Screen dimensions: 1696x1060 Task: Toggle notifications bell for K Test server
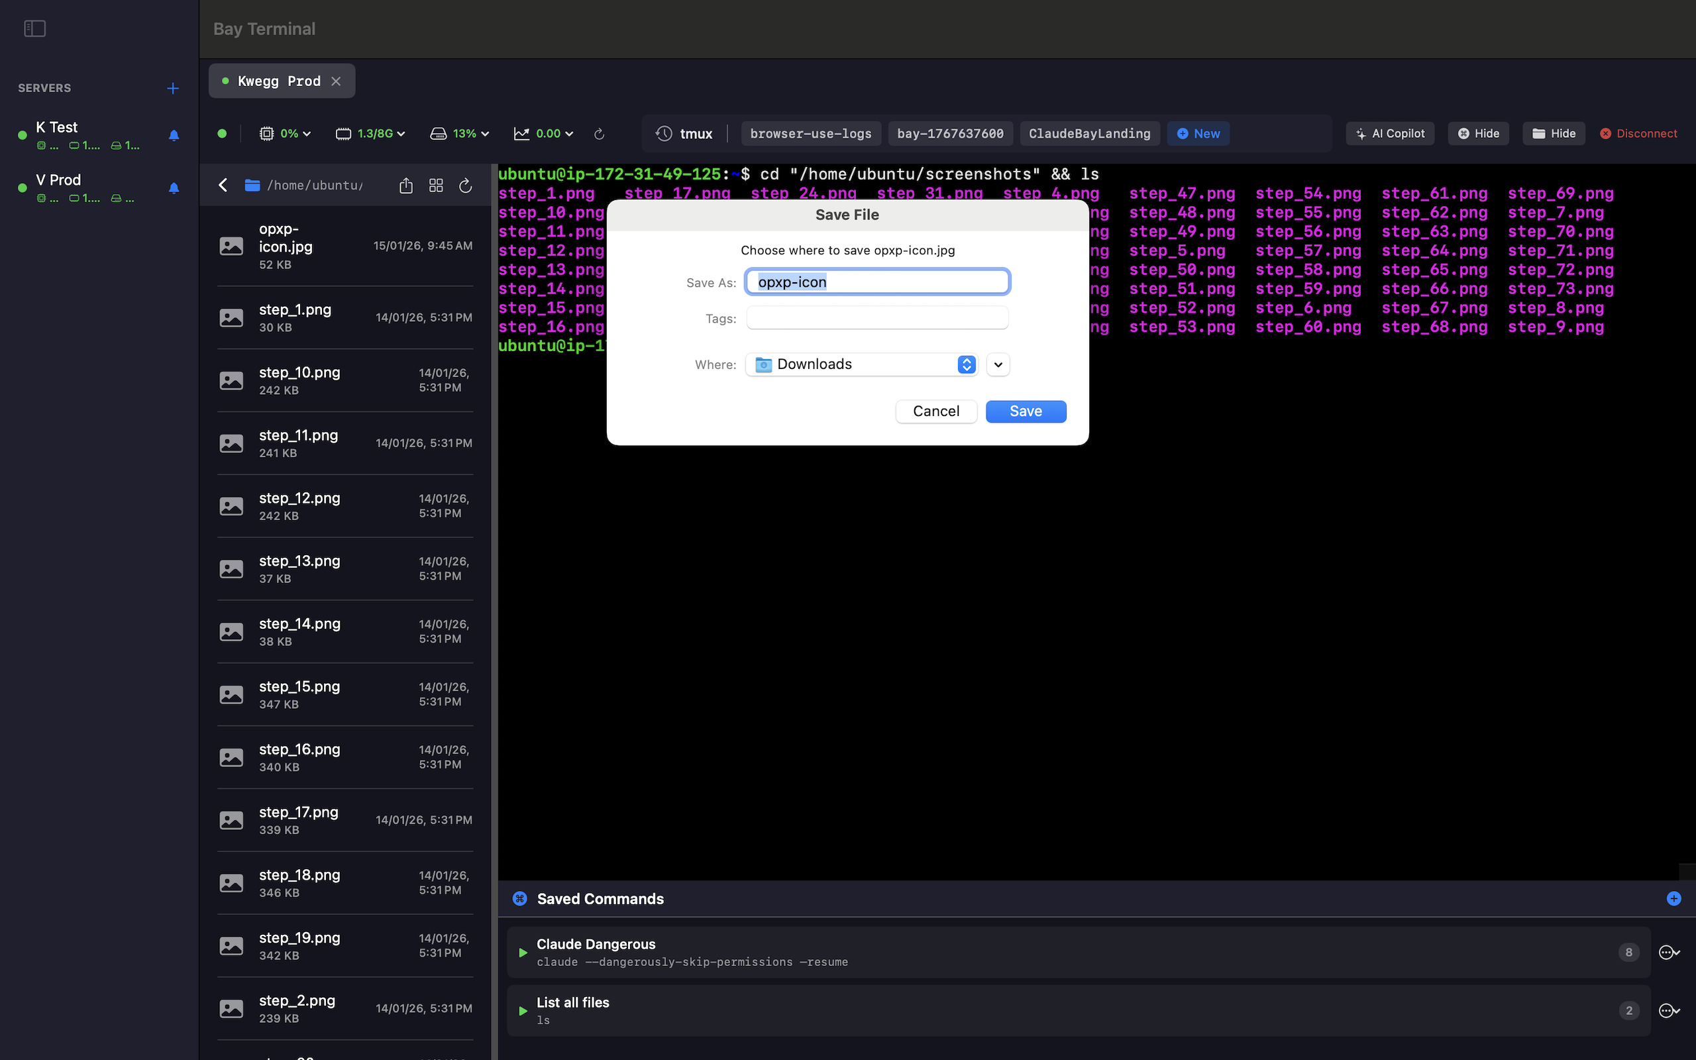[x=174, y=135]
